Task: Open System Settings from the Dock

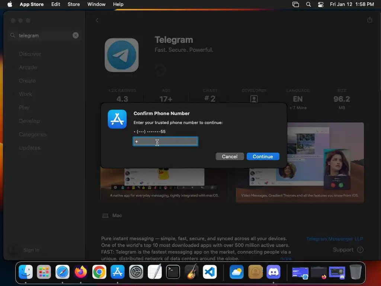Action: pyautogui.click(x=136, y=272)
